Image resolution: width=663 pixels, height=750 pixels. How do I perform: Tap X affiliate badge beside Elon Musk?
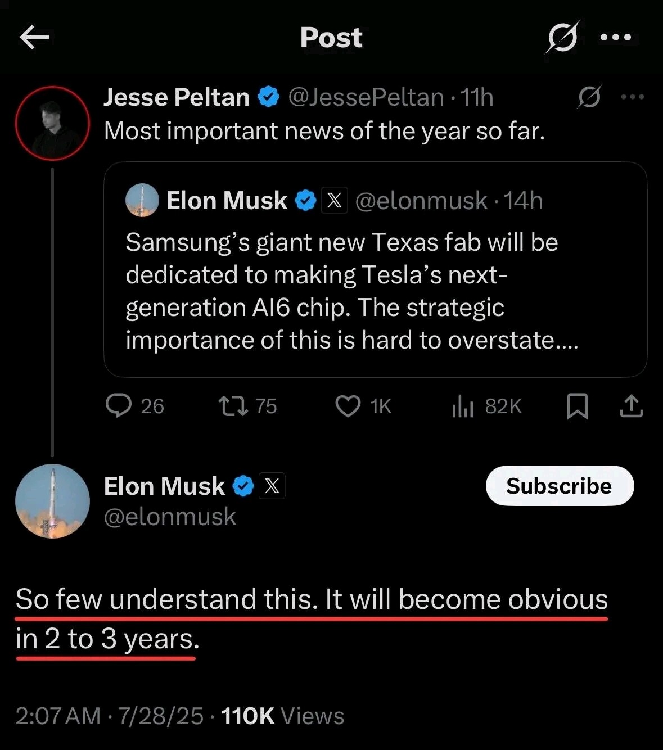[272, 486]
